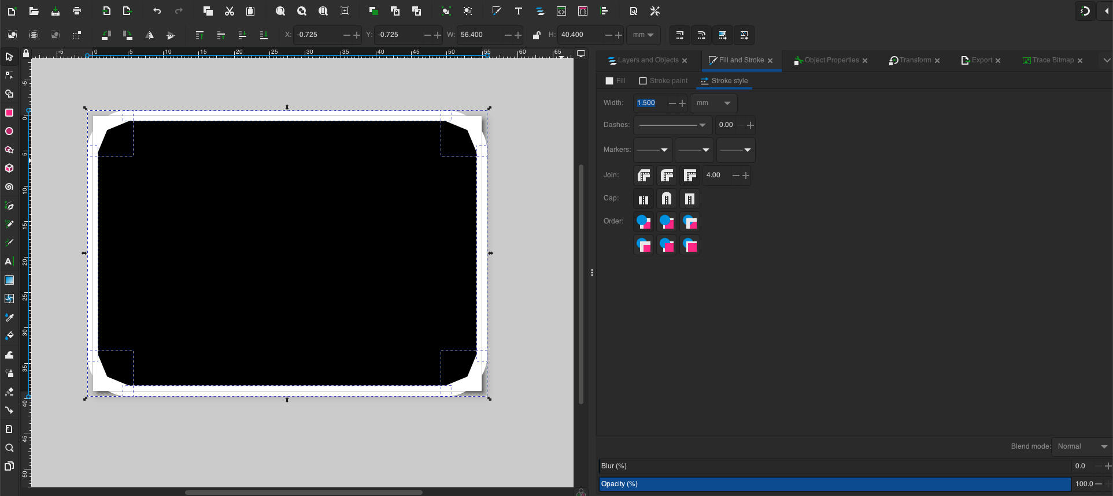Switch to the Fill tab
Screen dimensions: 1113x496
click(615, 81)
